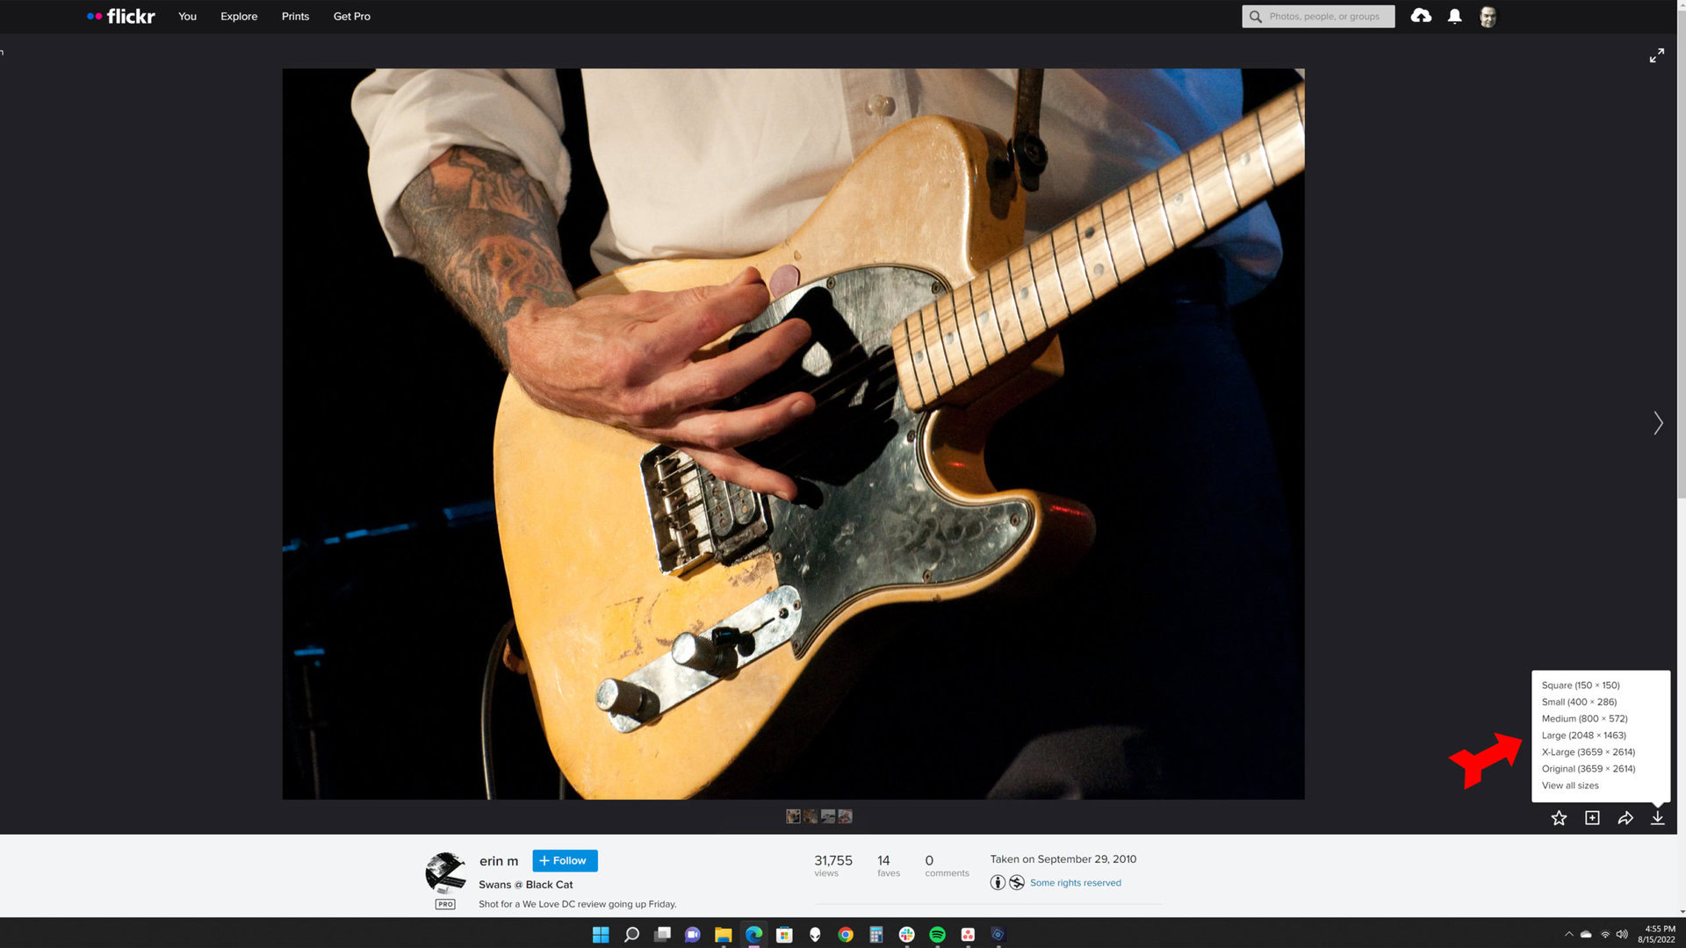Viewport: 1686px width, 948px height.
Task: Choose the Original (3659 × 2614) download
Action: 1588,769
